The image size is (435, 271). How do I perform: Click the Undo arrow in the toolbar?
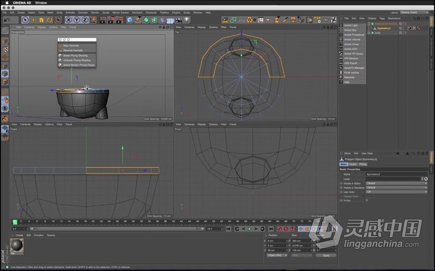click(7, 20)
